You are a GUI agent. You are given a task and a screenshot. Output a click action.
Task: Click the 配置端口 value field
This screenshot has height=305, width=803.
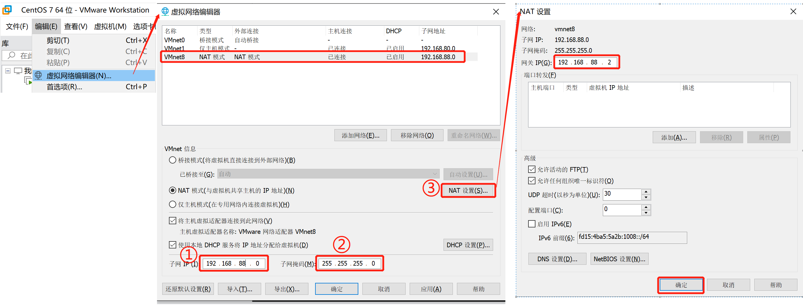(x=622, y=210)
